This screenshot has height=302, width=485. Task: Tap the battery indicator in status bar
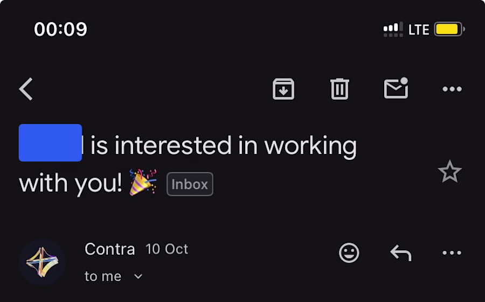(449, 29)
